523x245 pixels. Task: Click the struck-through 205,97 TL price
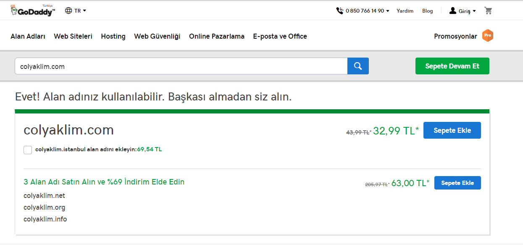click(x=377, y=184)
